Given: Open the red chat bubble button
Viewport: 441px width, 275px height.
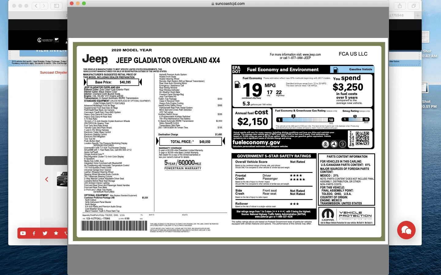Looking at the screenshot, I should tap(406, 230).
